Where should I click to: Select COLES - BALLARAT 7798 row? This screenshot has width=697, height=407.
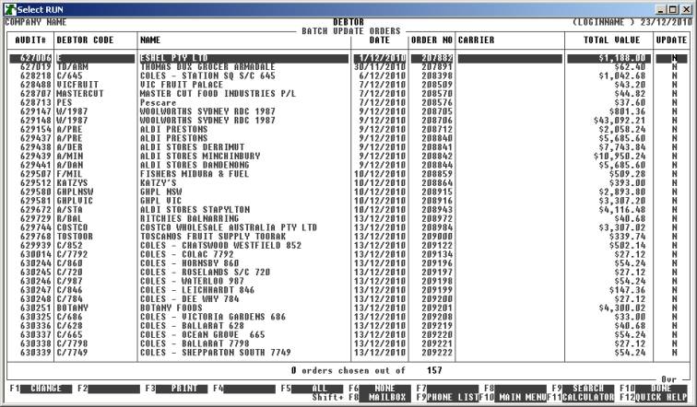(x=348, y=343)
